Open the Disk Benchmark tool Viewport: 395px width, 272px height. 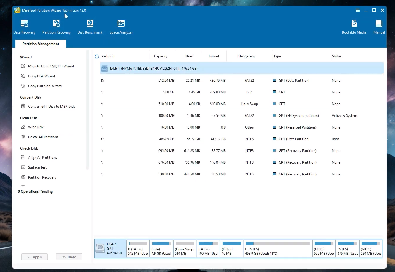(90, 27)
